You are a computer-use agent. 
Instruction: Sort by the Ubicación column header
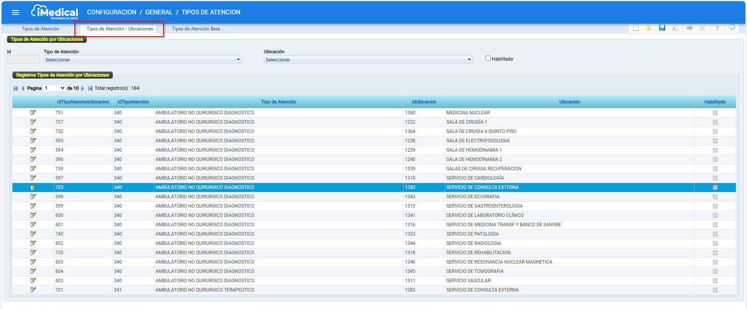point(569,102)
